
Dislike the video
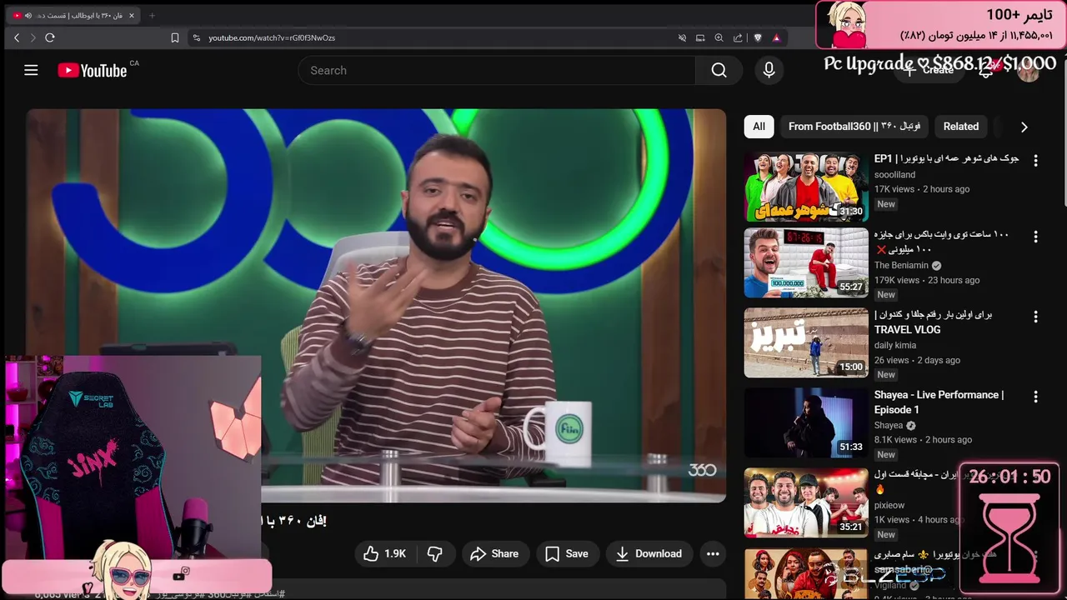435,554
